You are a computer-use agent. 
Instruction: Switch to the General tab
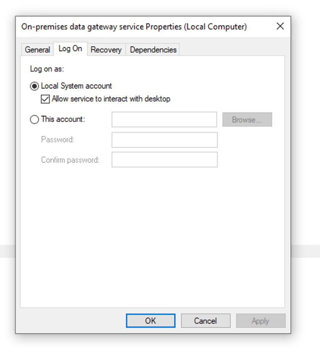(37, 49)
